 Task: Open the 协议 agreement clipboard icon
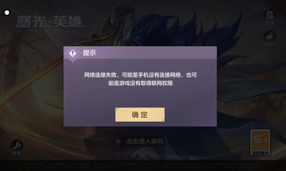coord(270,15)
